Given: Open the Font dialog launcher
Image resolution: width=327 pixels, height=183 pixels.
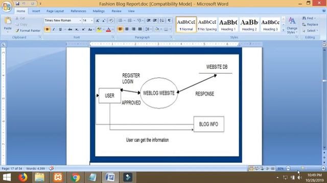Looking at the screenshot, I should [x=113, y=37].
